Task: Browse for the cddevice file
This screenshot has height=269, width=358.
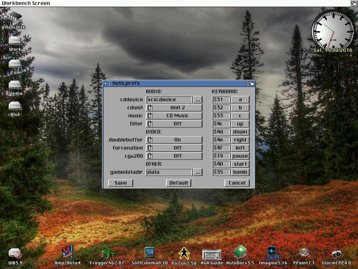Action: pos(198,100)
